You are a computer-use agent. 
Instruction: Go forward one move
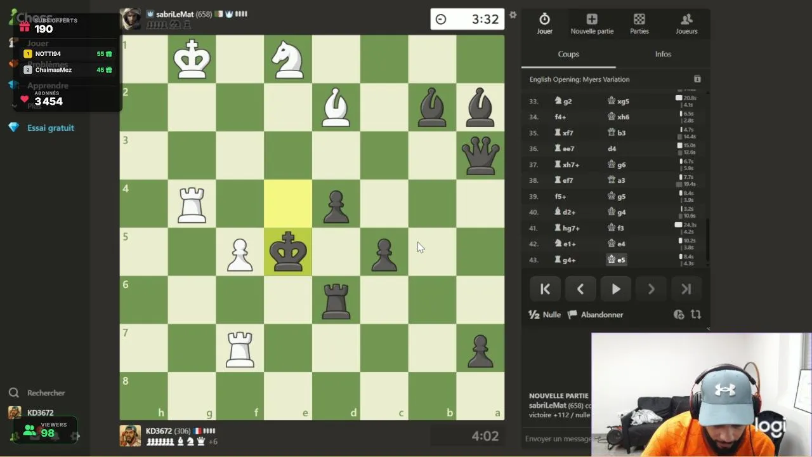(651, 289)
